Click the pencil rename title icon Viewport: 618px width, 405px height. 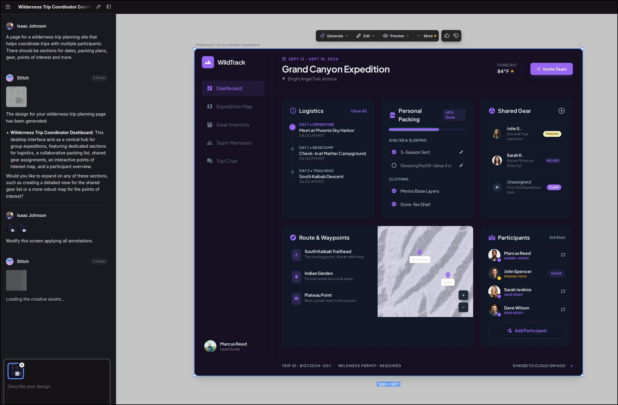(99, 7)
